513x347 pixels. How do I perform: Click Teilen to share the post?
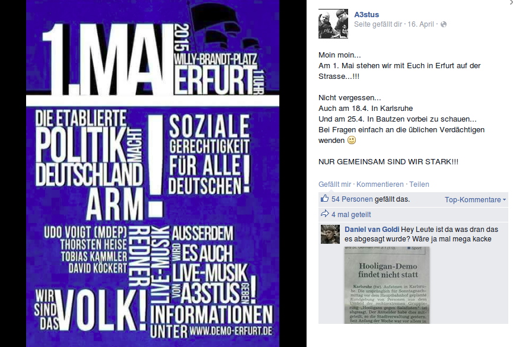(419, 184)
